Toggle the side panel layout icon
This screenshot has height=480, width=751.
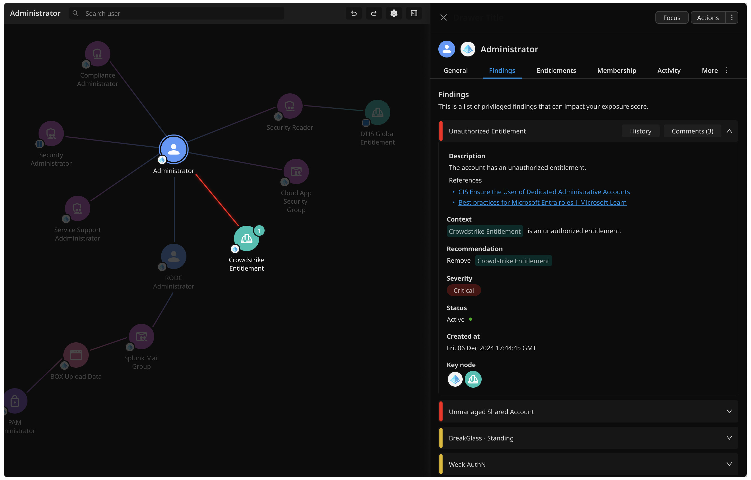tap(414, 13)
